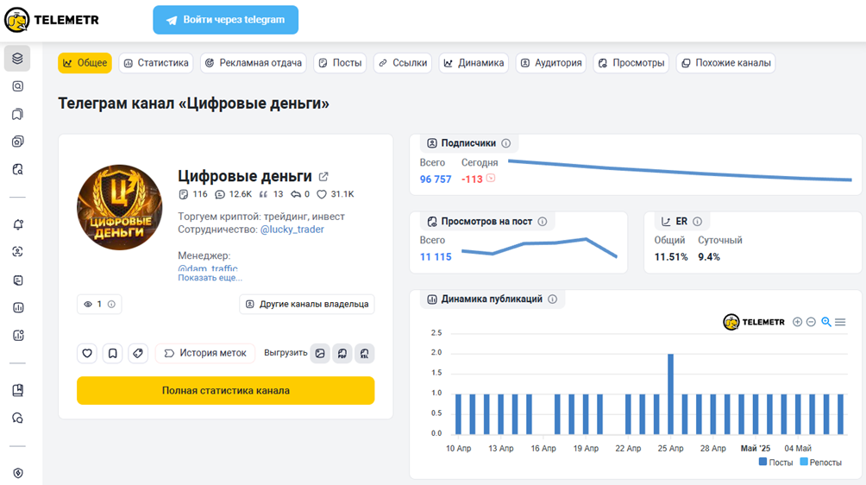Switch to the Динамика tab

coord(474,63)
